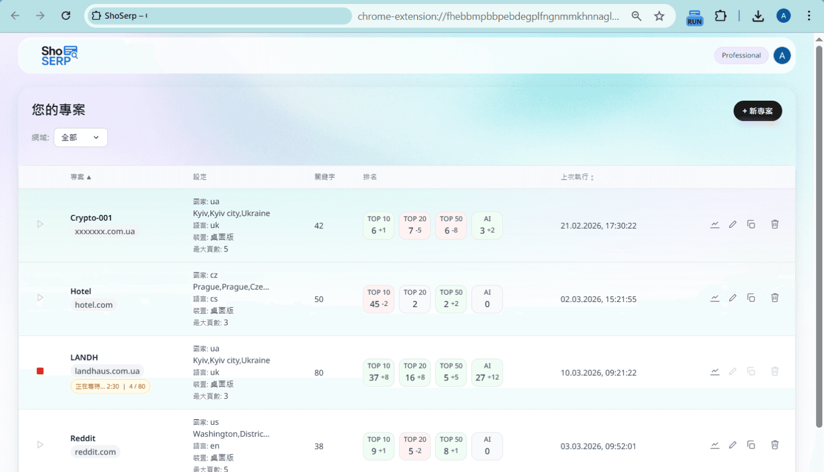824x472 pixels.
Task: Click the ShoSerp logo
Action: [60, 55]
